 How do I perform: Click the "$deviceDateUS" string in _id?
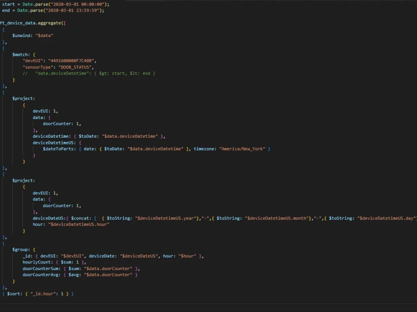point(139,256)
